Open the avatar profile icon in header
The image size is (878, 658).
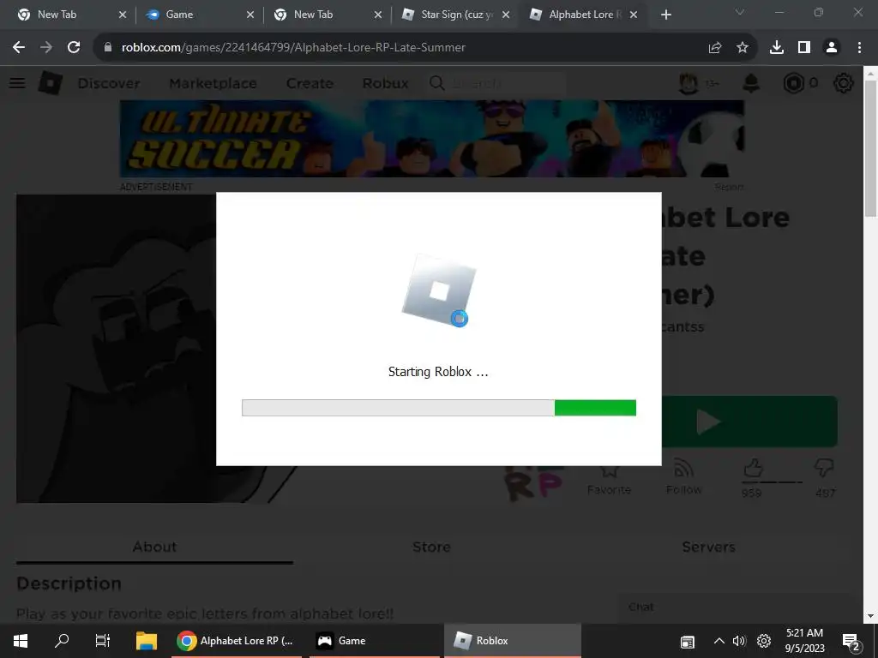(689, 83)
